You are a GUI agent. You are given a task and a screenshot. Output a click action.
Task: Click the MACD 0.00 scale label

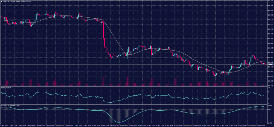[269, 110]
